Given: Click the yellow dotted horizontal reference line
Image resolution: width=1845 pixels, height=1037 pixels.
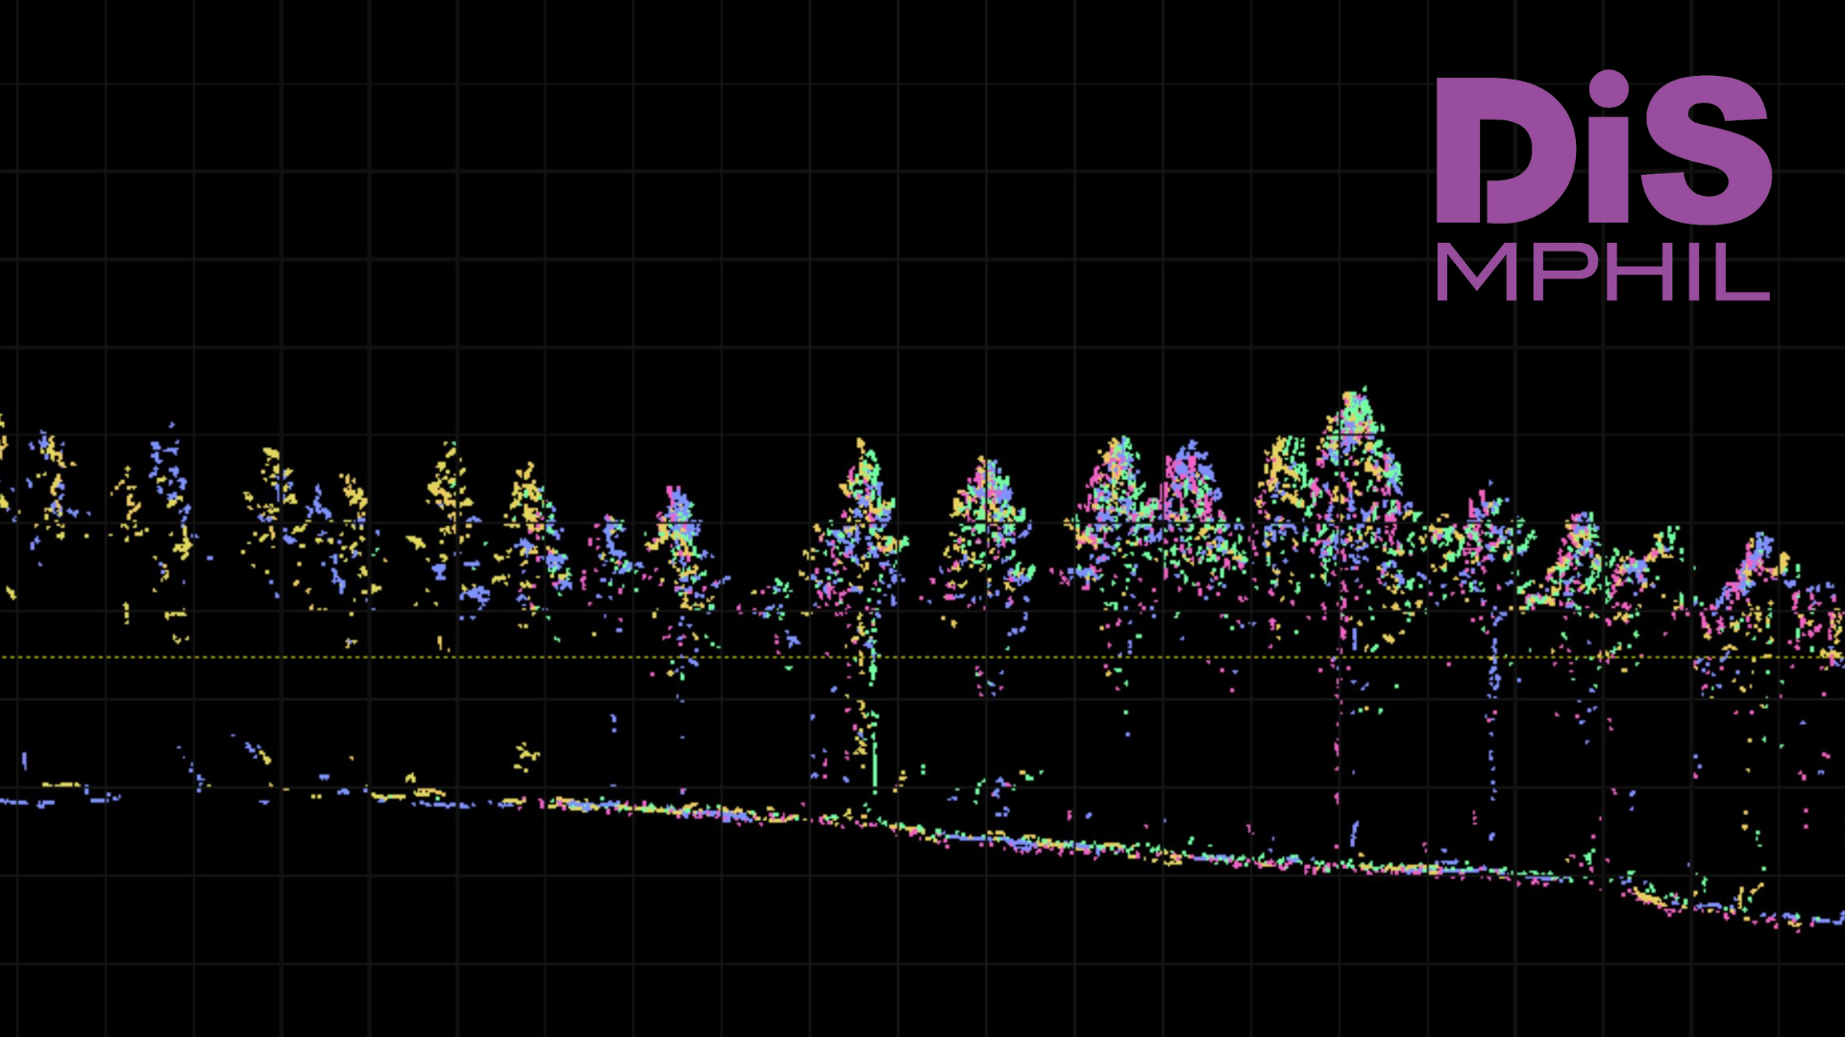Looking at the screenshot, I should coord(922,658).
